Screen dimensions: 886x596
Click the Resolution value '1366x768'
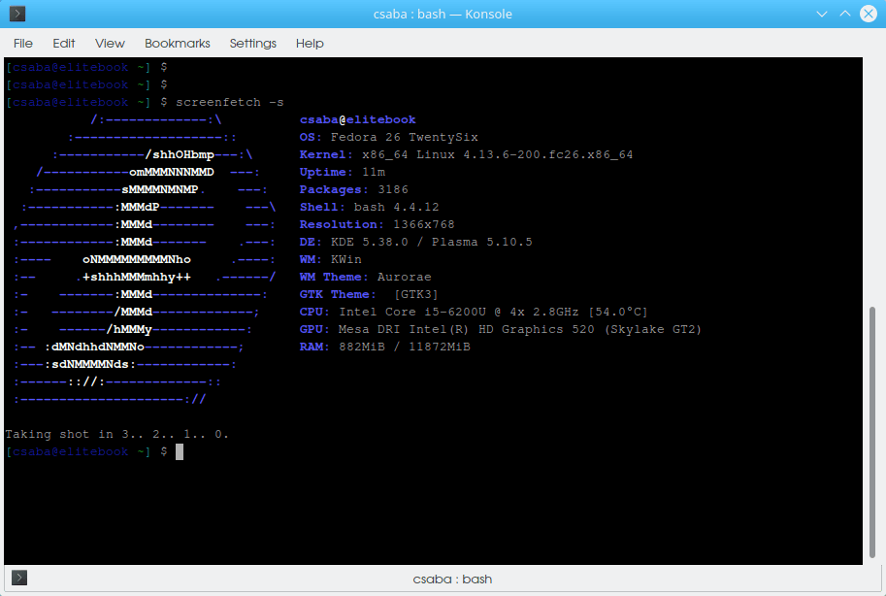point(424,224)
